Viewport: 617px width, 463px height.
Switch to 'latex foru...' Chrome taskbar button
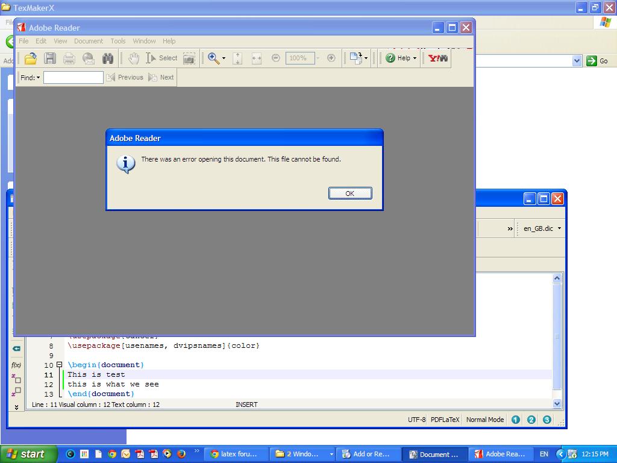(x=236, y=454)
